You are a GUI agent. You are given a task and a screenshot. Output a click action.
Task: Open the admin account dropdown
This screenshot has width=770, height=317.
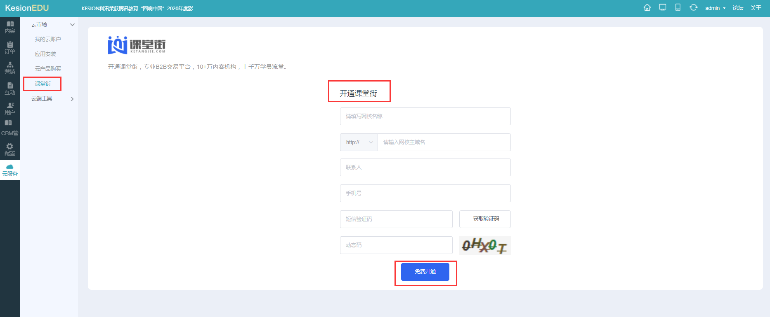click(x=715, y=8)
